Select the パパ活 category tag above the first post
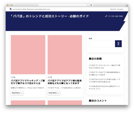The width and height of the screenshot is (134, 113). point(13,77)
